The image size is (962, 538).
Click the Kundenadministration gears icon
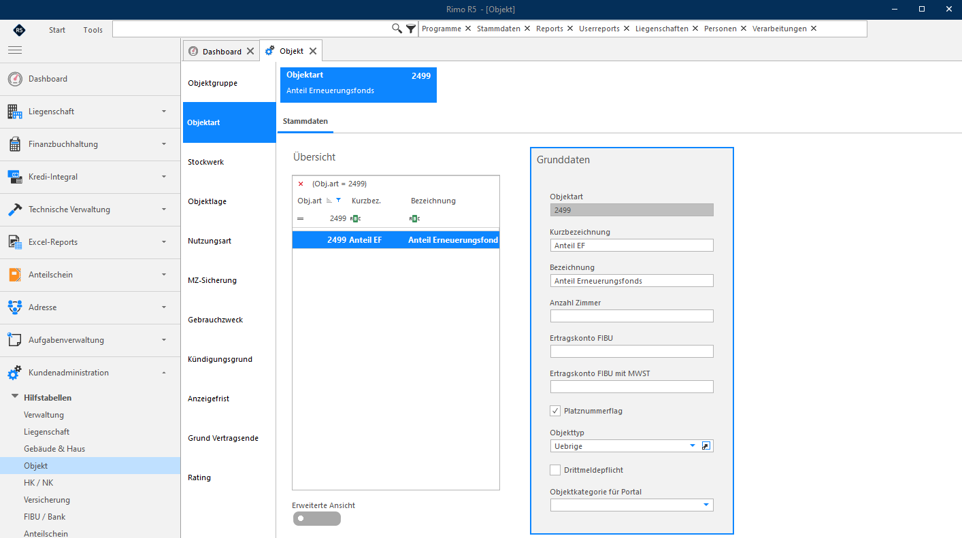pyautogui.click(x=15, y=373)
